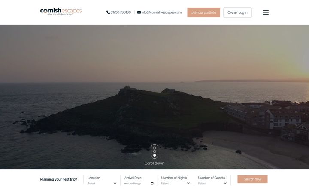This screenshot has height=193, width=309.
Task: Click the phone handset icon
Action: [108, 12]
